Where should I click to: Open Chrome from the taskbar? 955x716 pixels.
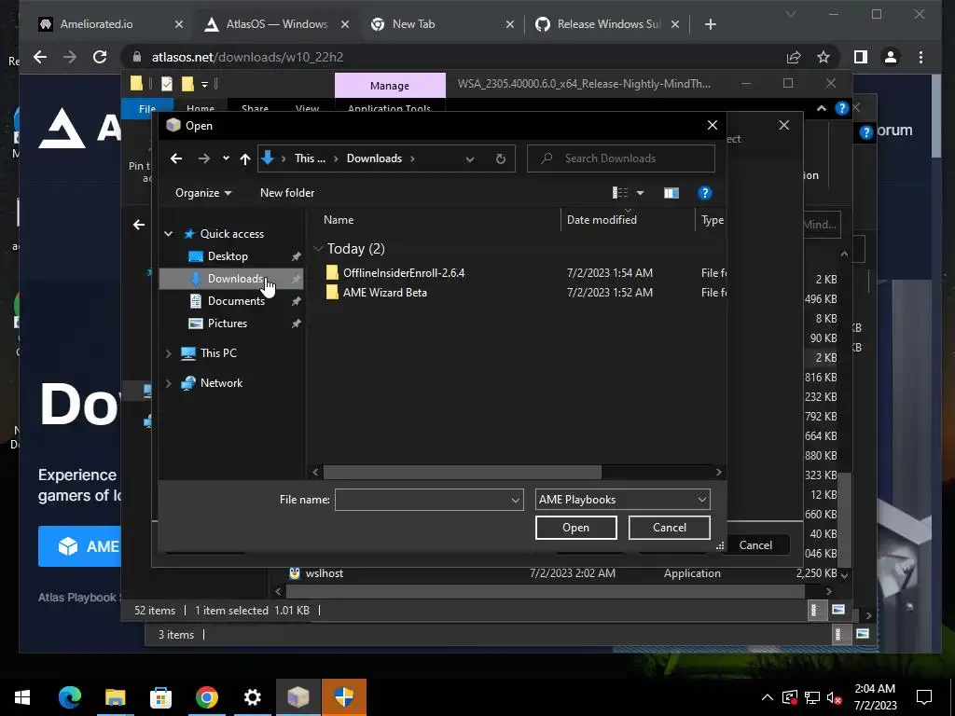206,697
